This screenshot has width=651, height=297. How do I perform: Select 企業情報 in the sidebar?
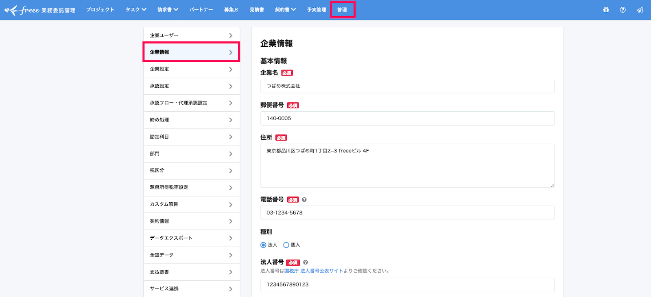coord(191,52)
